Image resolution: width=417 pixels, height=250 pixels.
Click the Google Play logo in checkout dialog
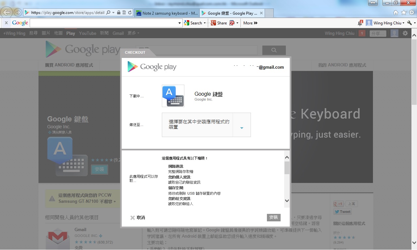(x=152, y=67)
